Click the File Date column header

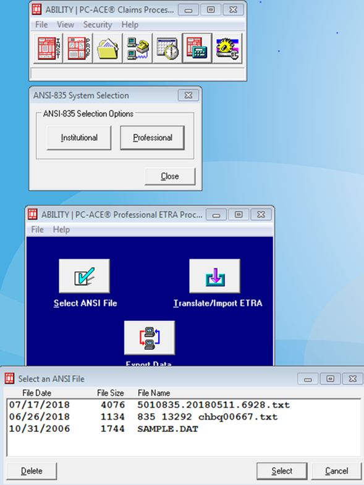point(37,393)
